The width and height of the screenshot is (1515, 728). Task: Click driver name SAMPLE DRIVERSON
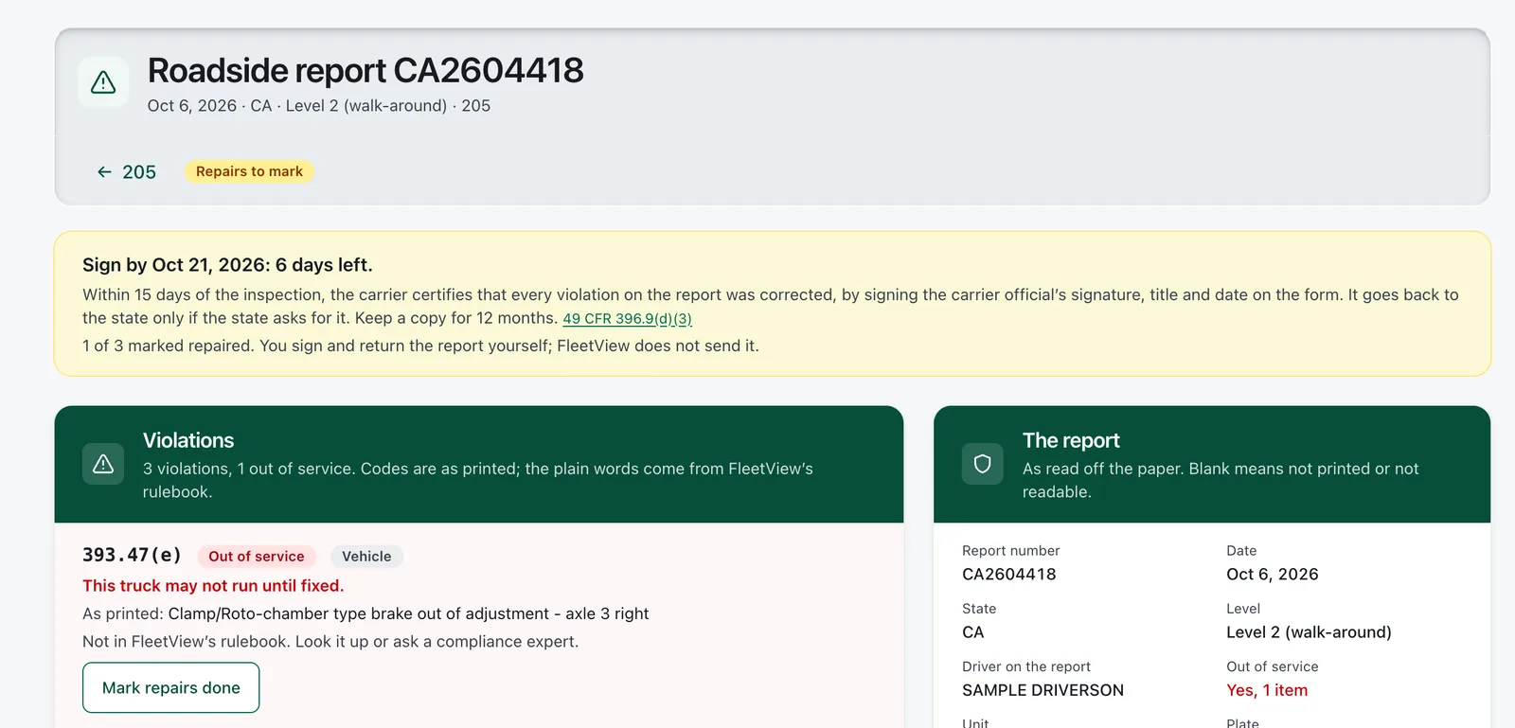tap(1043, 690)
